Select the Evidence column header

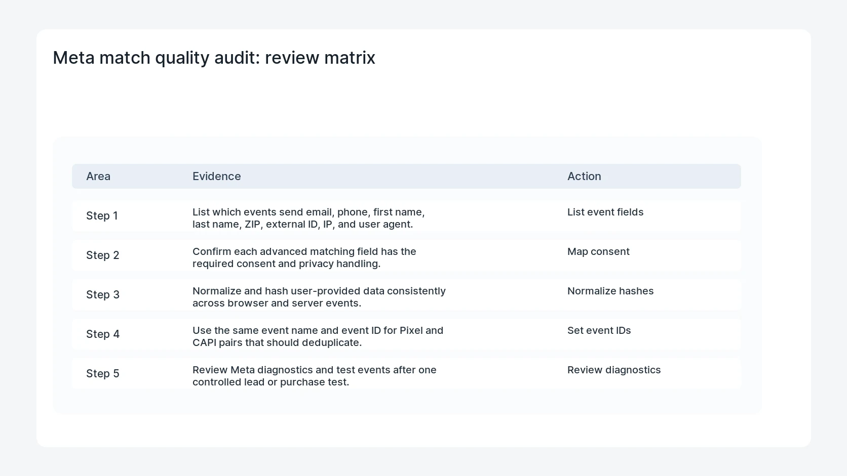[x=217, y=176]
